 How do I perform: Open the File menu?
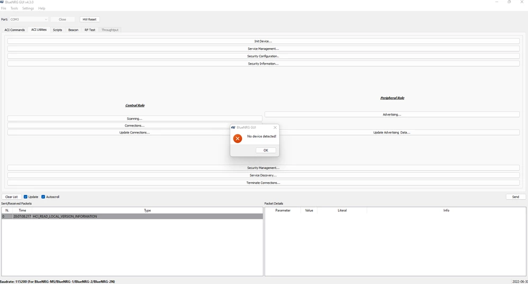4,8
